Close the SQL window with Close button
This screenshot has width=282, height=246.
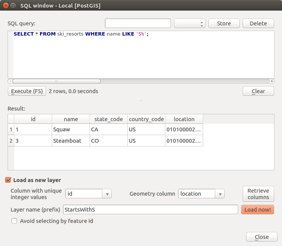(x=261, y=237)
